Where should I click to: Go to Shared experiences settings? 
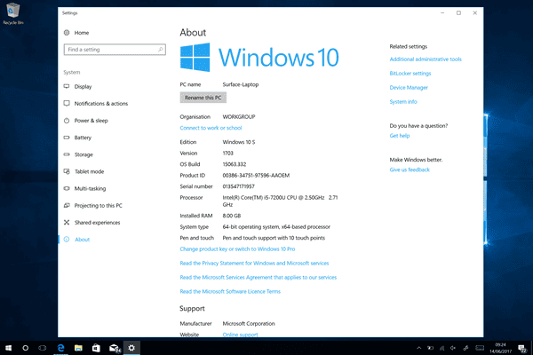98,222
